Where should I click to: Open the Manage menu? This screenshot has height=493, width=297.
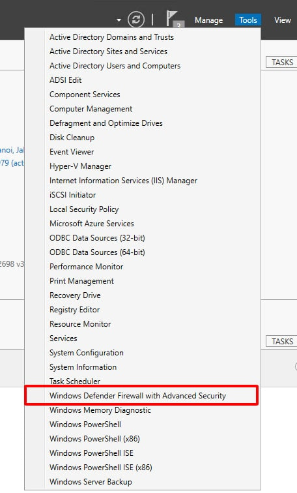click(x=209, y=20)
